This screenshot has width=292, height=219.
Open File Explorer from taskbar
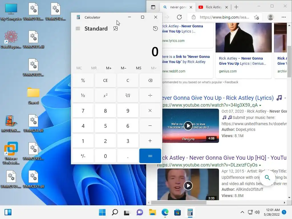coord(152,212)
